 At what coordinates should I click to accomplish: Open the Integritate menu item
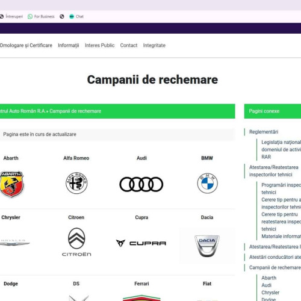(154, 45)
